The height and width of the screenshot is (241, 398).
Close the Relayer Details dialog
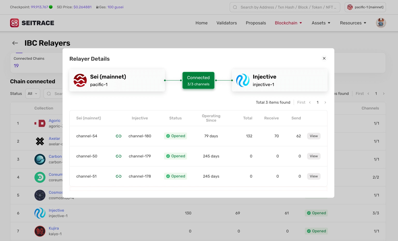[x=324, y=58]
